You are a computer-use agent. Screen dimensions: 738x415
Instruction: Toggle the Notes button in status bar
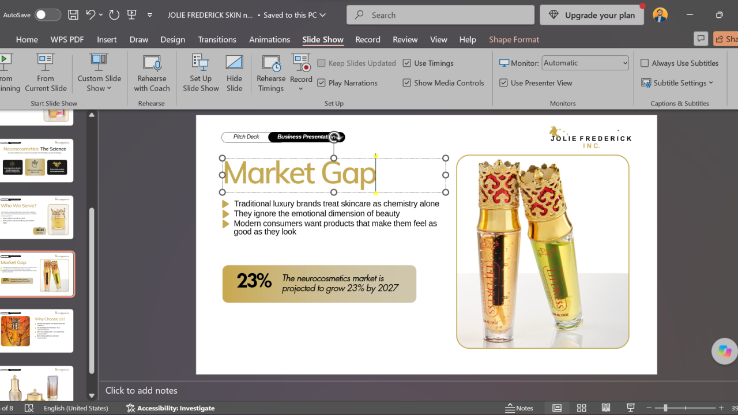519,408
